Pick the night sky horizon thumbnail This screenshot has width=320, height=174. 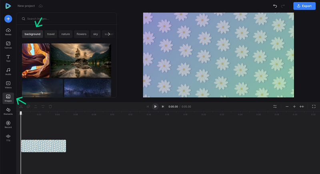click(42, 88)
